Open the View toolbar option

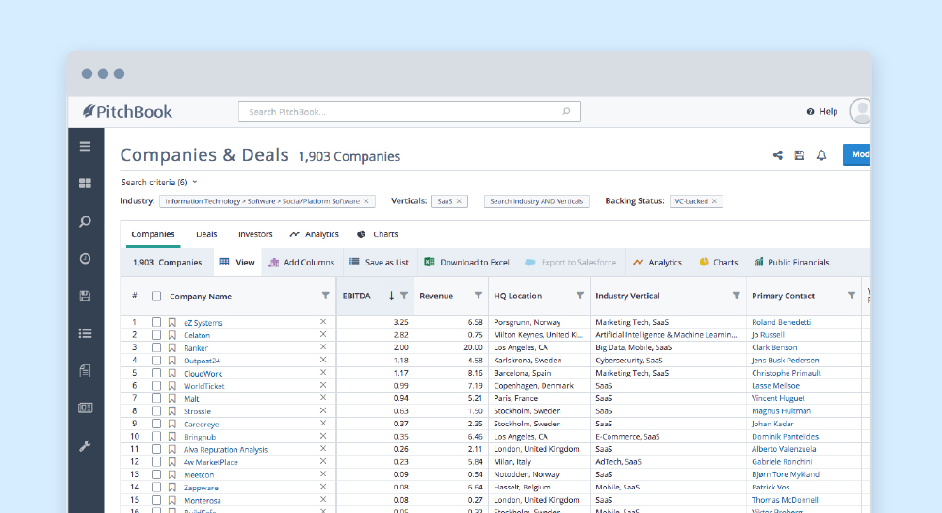click(237, 263)
